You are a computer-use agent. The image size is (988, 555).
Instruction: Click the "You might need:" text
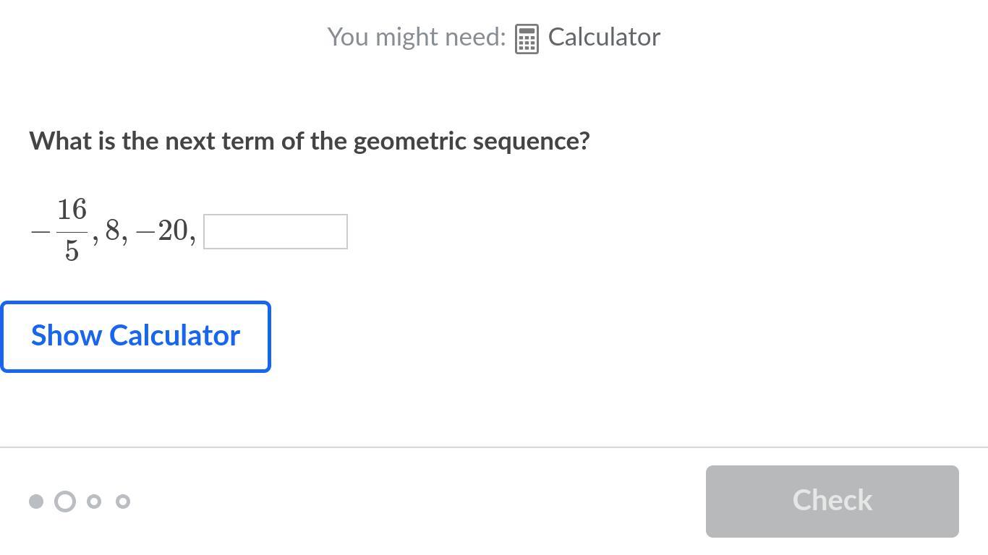tap(416, 37)
